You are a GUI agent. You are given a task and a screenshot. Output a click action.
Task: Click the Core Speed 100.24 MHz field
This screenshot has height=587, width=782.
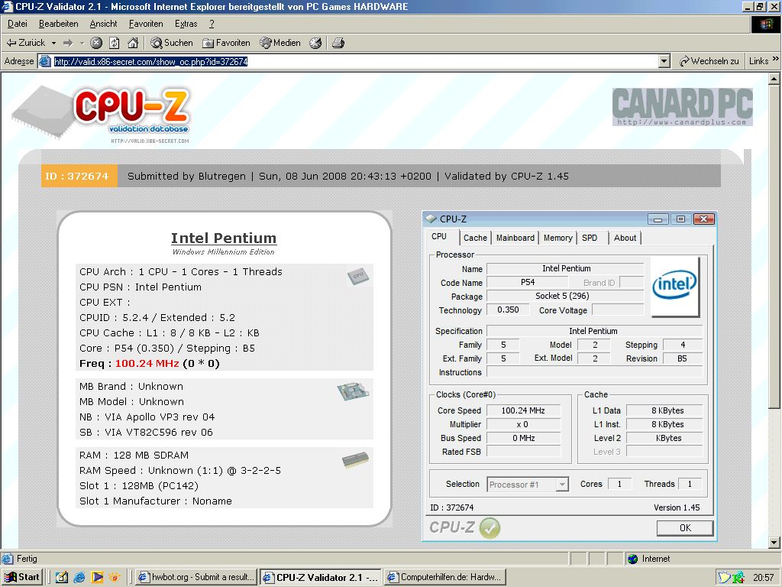click(x=523, y=410)
